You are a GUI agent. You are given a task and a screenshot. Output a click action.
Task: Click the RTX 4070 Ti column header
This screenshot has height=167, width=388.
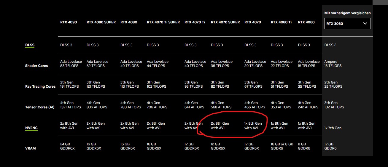[x=195, y=22]
